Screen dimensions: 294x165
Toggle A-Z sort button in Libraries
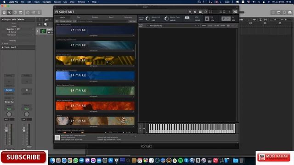pyautogui.click(x=74, y=21)
